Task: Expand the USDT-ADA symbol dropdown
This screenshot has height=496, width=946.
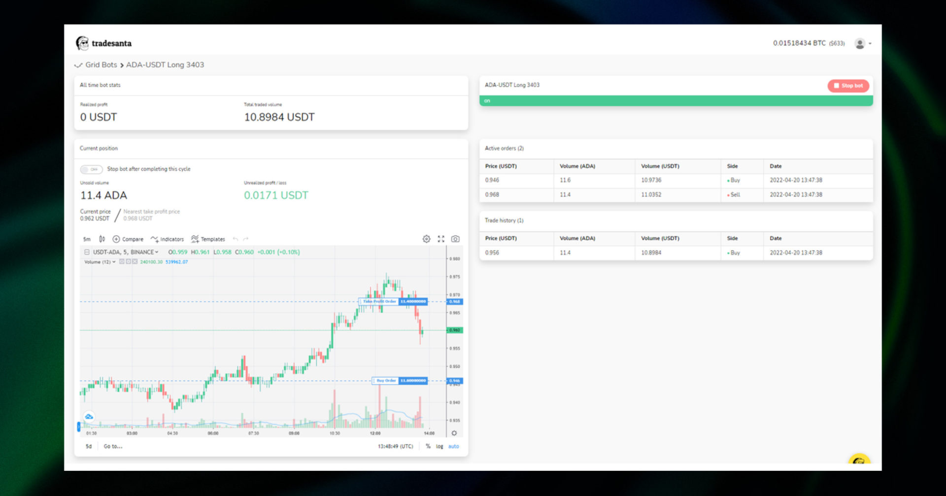Action: (x=126, y=252)
